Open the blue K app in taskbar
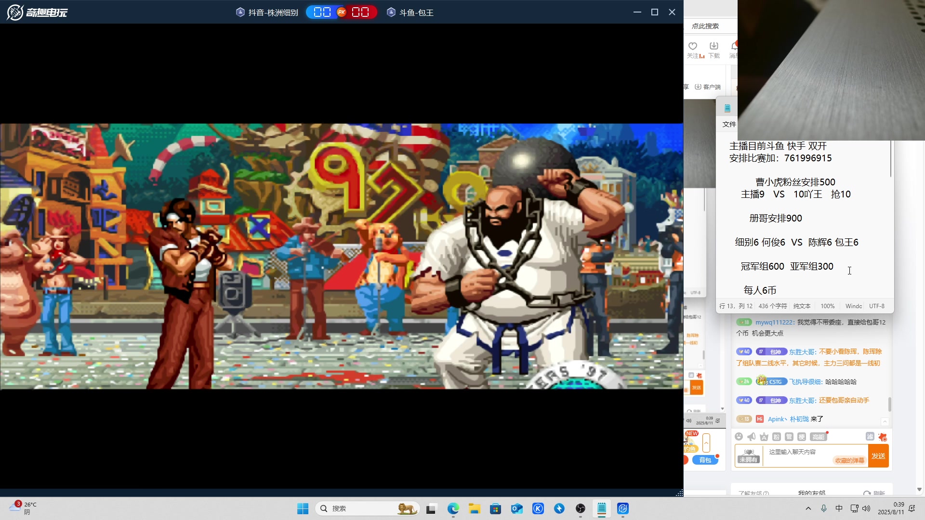The image size is (925, 520). tap(538, 508)
